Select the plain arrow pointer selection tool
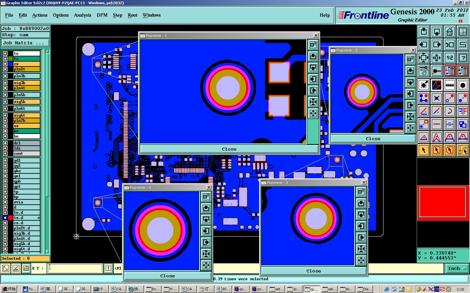This screenshot has height=293, width=470. (x=424, y=150)
